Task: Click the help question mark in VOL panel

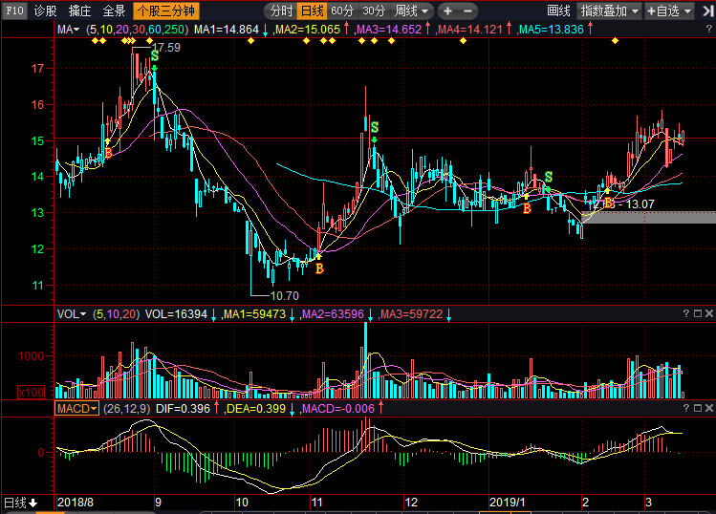Action: tap(683, 313)
